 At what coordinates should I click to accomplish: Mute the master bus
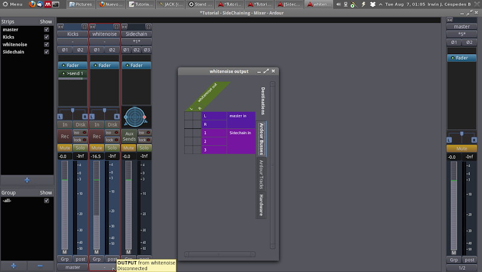click(x=462, y=149)
